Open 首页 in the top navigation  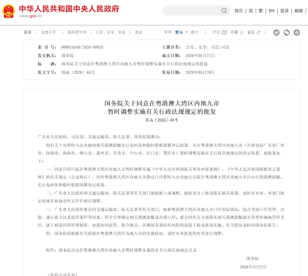pyautogui.click(x=239, y=11)
